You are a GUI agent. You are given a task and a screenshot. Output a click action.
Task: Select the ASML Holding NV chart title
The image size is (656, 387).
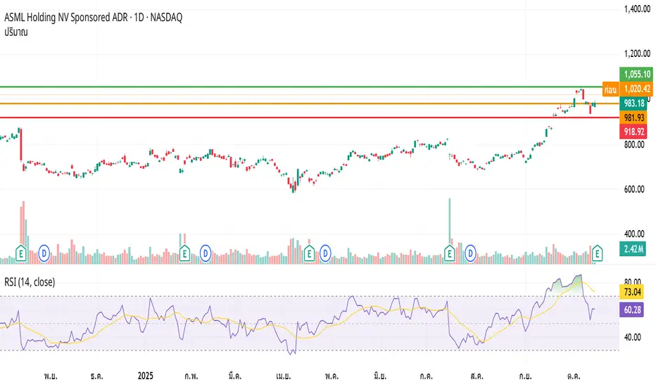tap(94, 18)
